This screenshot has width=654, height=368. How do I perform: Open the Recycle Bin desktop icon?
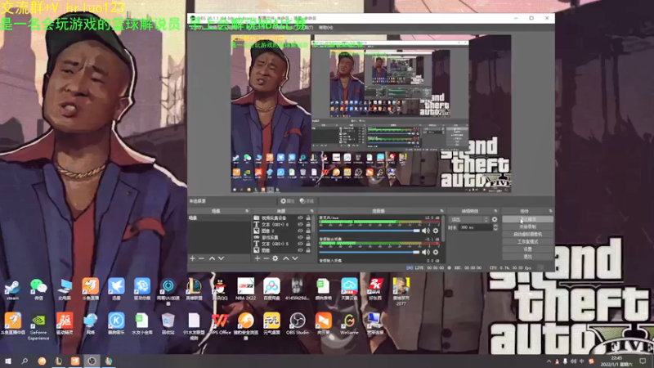pyautogui.click(x=168, y=324)
